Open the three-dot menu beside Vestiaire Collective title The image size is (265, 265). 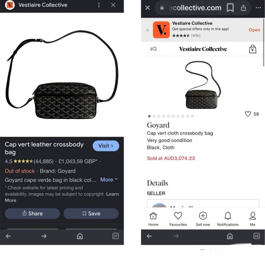tap(99, 5)
